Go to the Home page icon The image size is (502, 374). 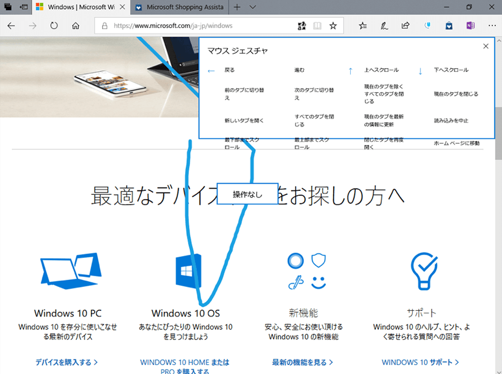tap(76, 26)
